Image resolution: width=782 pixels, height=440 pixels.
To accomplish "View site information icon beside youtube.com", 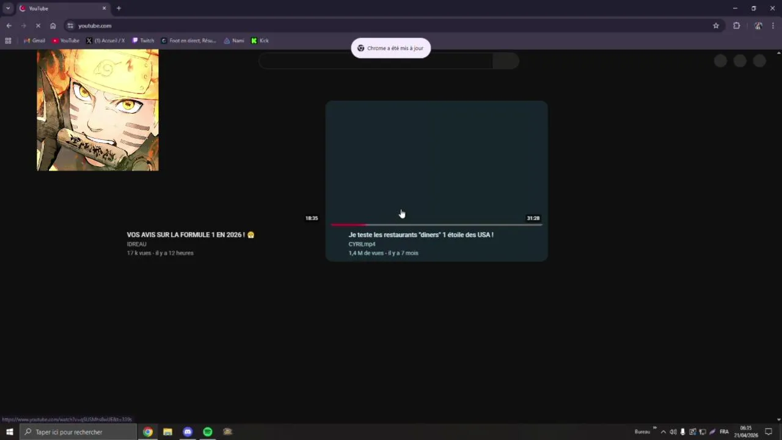I will 70,26.
